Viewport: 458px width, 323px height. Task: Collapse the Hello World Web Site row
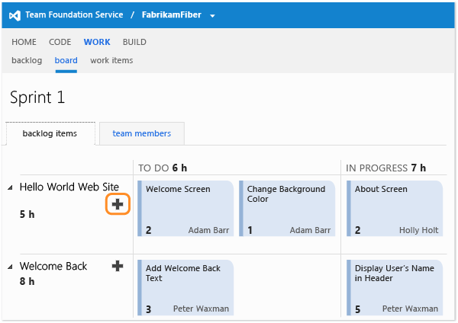pos(10,187)
